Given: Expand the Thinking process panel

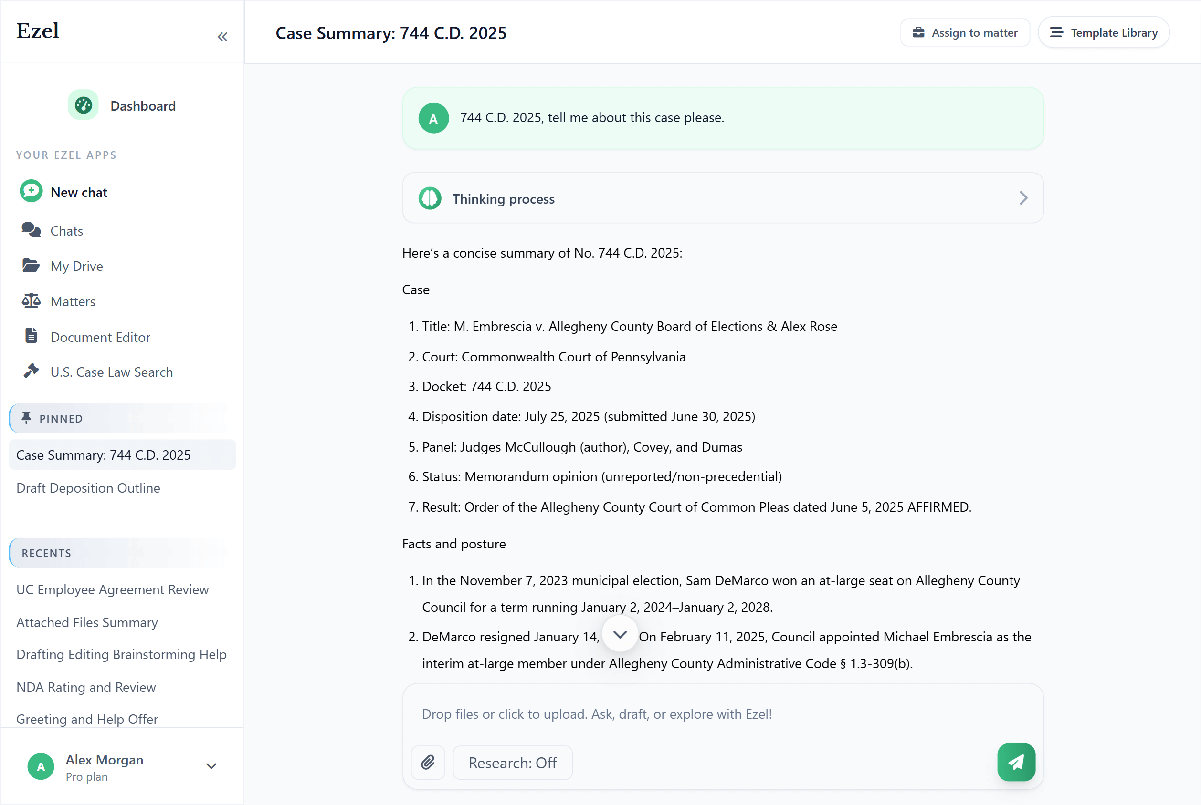Looking at the screenshot, I should [x=1022, y=198].
